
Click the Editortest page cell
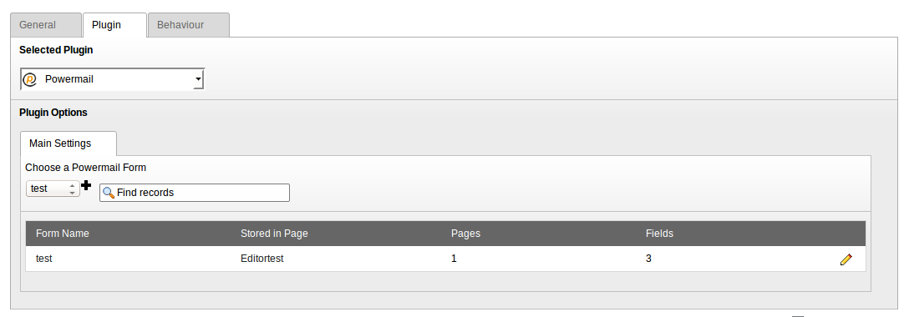click(262, 259)
